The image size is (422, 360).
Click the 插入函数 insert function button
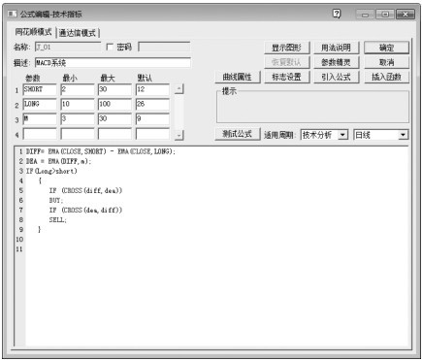click(x=386, y=77)
